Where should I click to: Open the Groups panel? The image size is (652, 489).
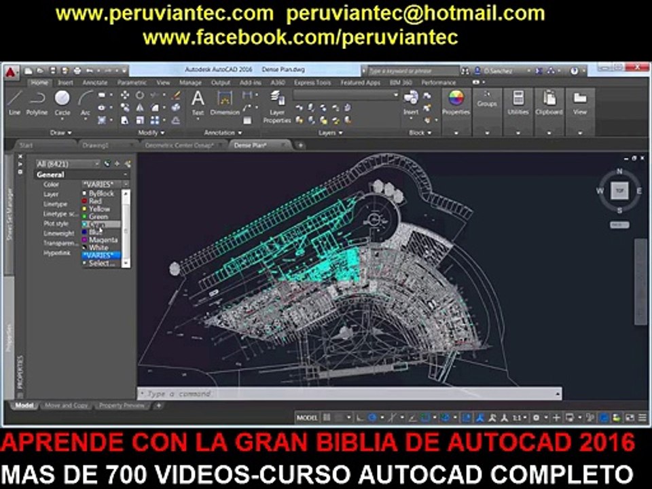point(487,100)
